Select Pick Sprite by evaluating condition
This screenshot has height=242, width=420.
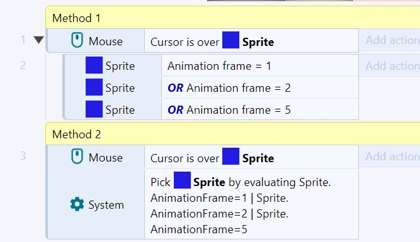coord(251,204)
